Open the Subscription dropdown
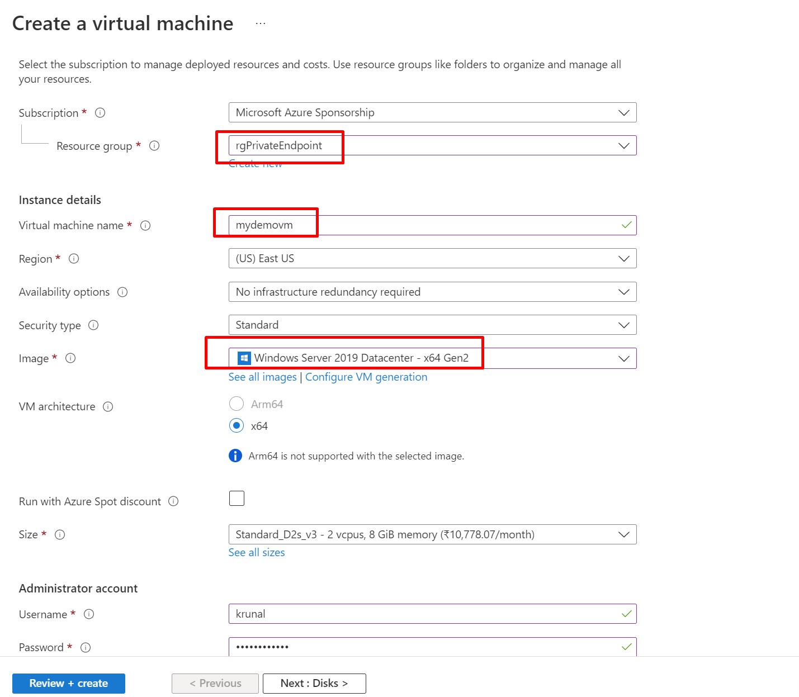 pos(432,112)
